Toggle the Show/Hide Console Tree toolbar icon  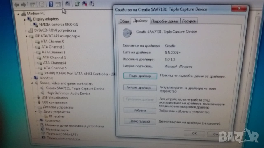click(32, 5)
